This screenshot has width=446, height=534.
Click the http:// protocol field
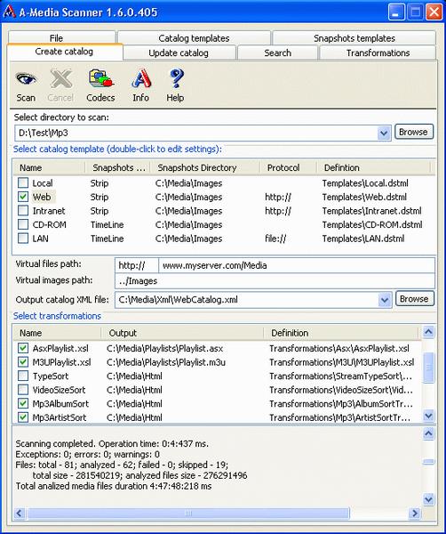tap(137, 265)
